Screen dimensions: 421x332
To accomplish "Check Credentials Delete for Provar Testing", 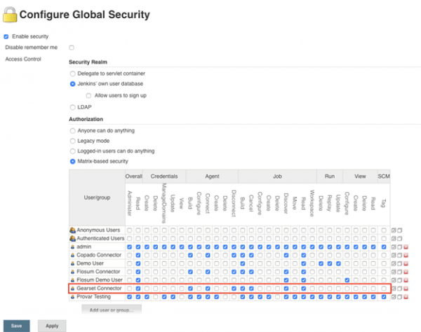I will pyautogui.click(x=156, y=297).
